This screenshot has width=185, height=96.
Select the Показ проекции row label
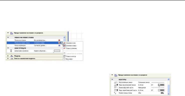(x=20, y=45)
